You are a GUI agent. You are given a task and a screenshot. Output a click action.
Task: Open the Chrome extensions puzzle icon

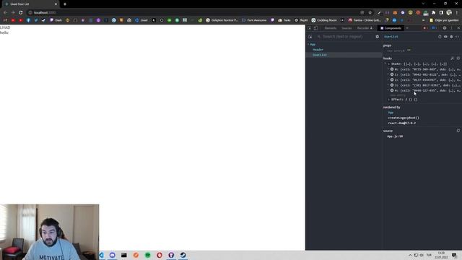click(433, 12)
